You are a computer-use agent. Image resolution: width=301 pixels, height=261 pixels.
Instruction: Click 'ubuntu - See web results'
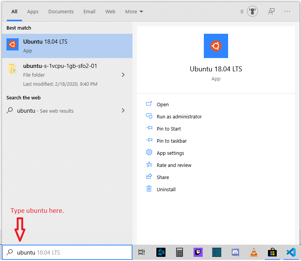click(45, 111)
